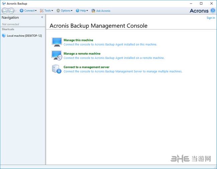Click Connect the console to agent on remote machine

(114, 58)
